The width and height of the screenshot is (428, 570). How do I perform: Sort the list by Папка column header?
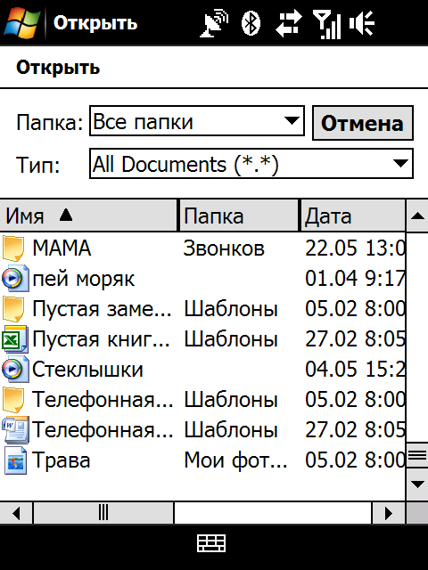239,216
